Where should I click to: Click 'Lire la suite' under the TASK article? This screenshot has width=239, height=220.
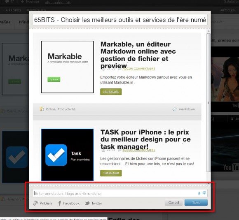111,173
